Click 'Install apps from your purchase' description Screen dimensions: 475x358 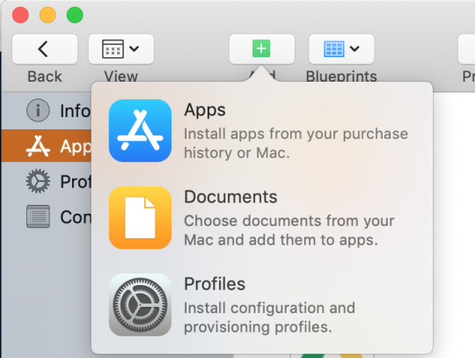pyautogui.click(x=296, y=134)
